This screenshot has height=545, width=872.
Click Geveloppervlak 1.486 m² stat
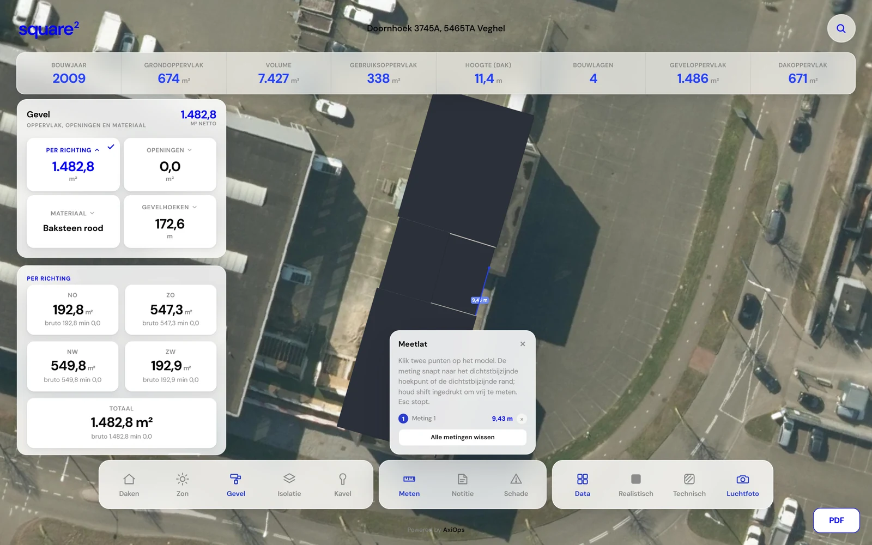[698, 74]
